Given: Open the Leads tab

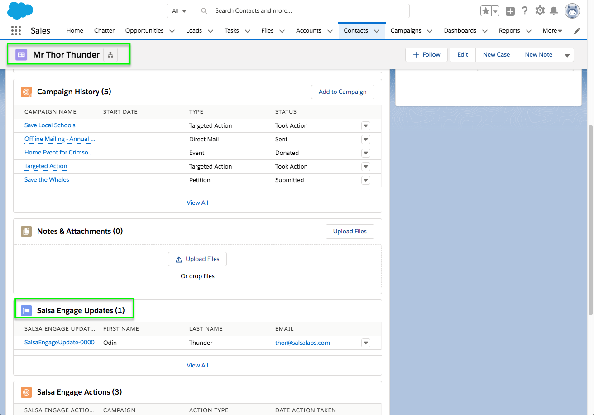Looking at the screenshot, I should click(194, 31).
